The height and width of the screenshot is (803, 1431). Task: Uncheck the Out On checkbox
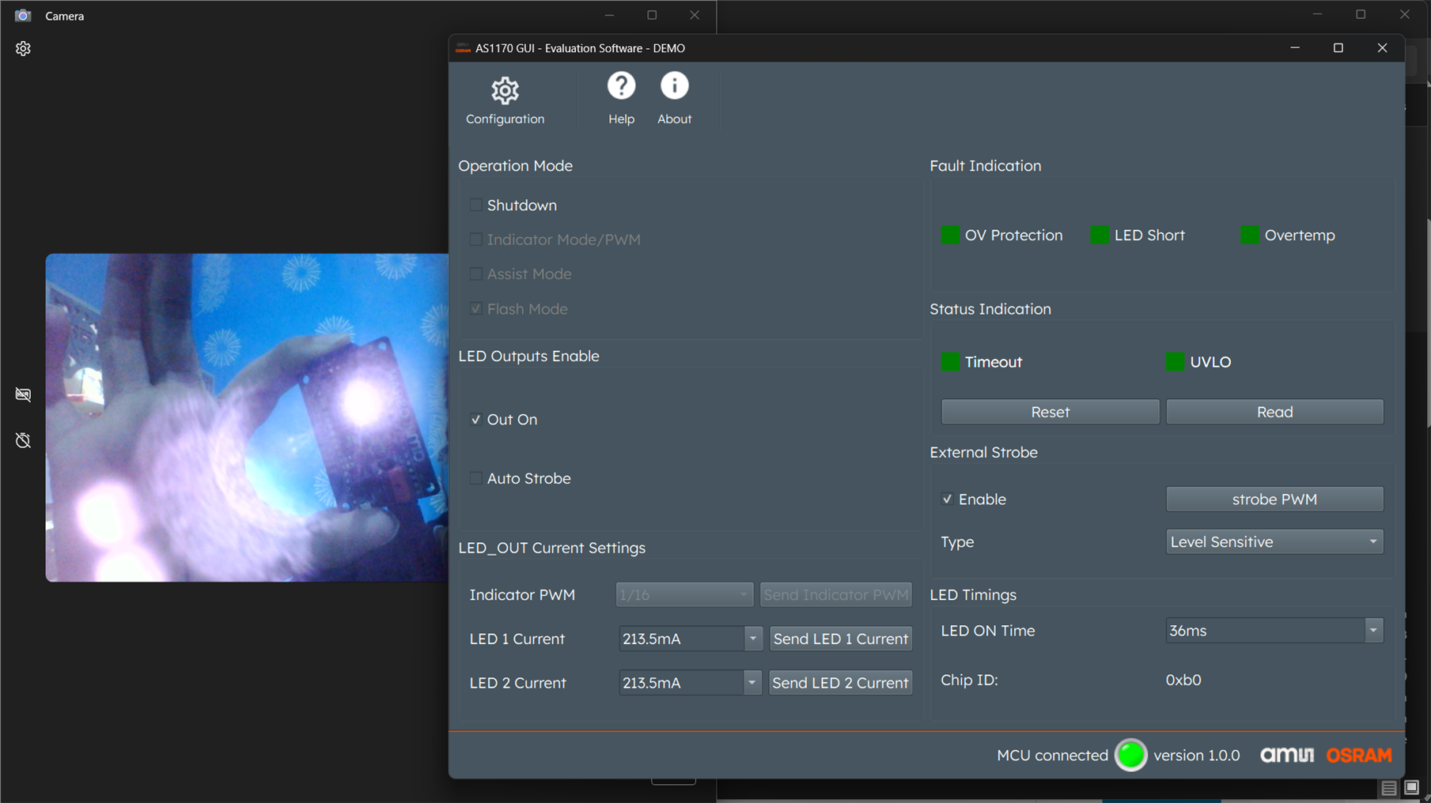point(475,420)
